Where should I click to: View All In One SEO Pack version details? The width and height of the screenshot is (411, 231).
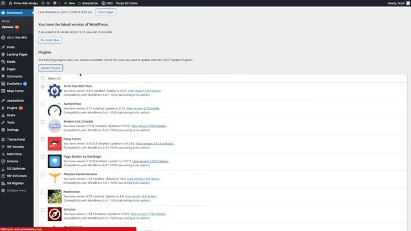coord(144,91)
